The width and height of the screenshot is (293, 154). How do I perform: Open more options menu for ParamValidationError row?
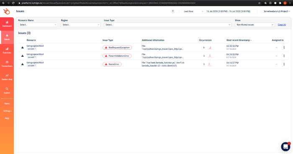pos(284,56)
